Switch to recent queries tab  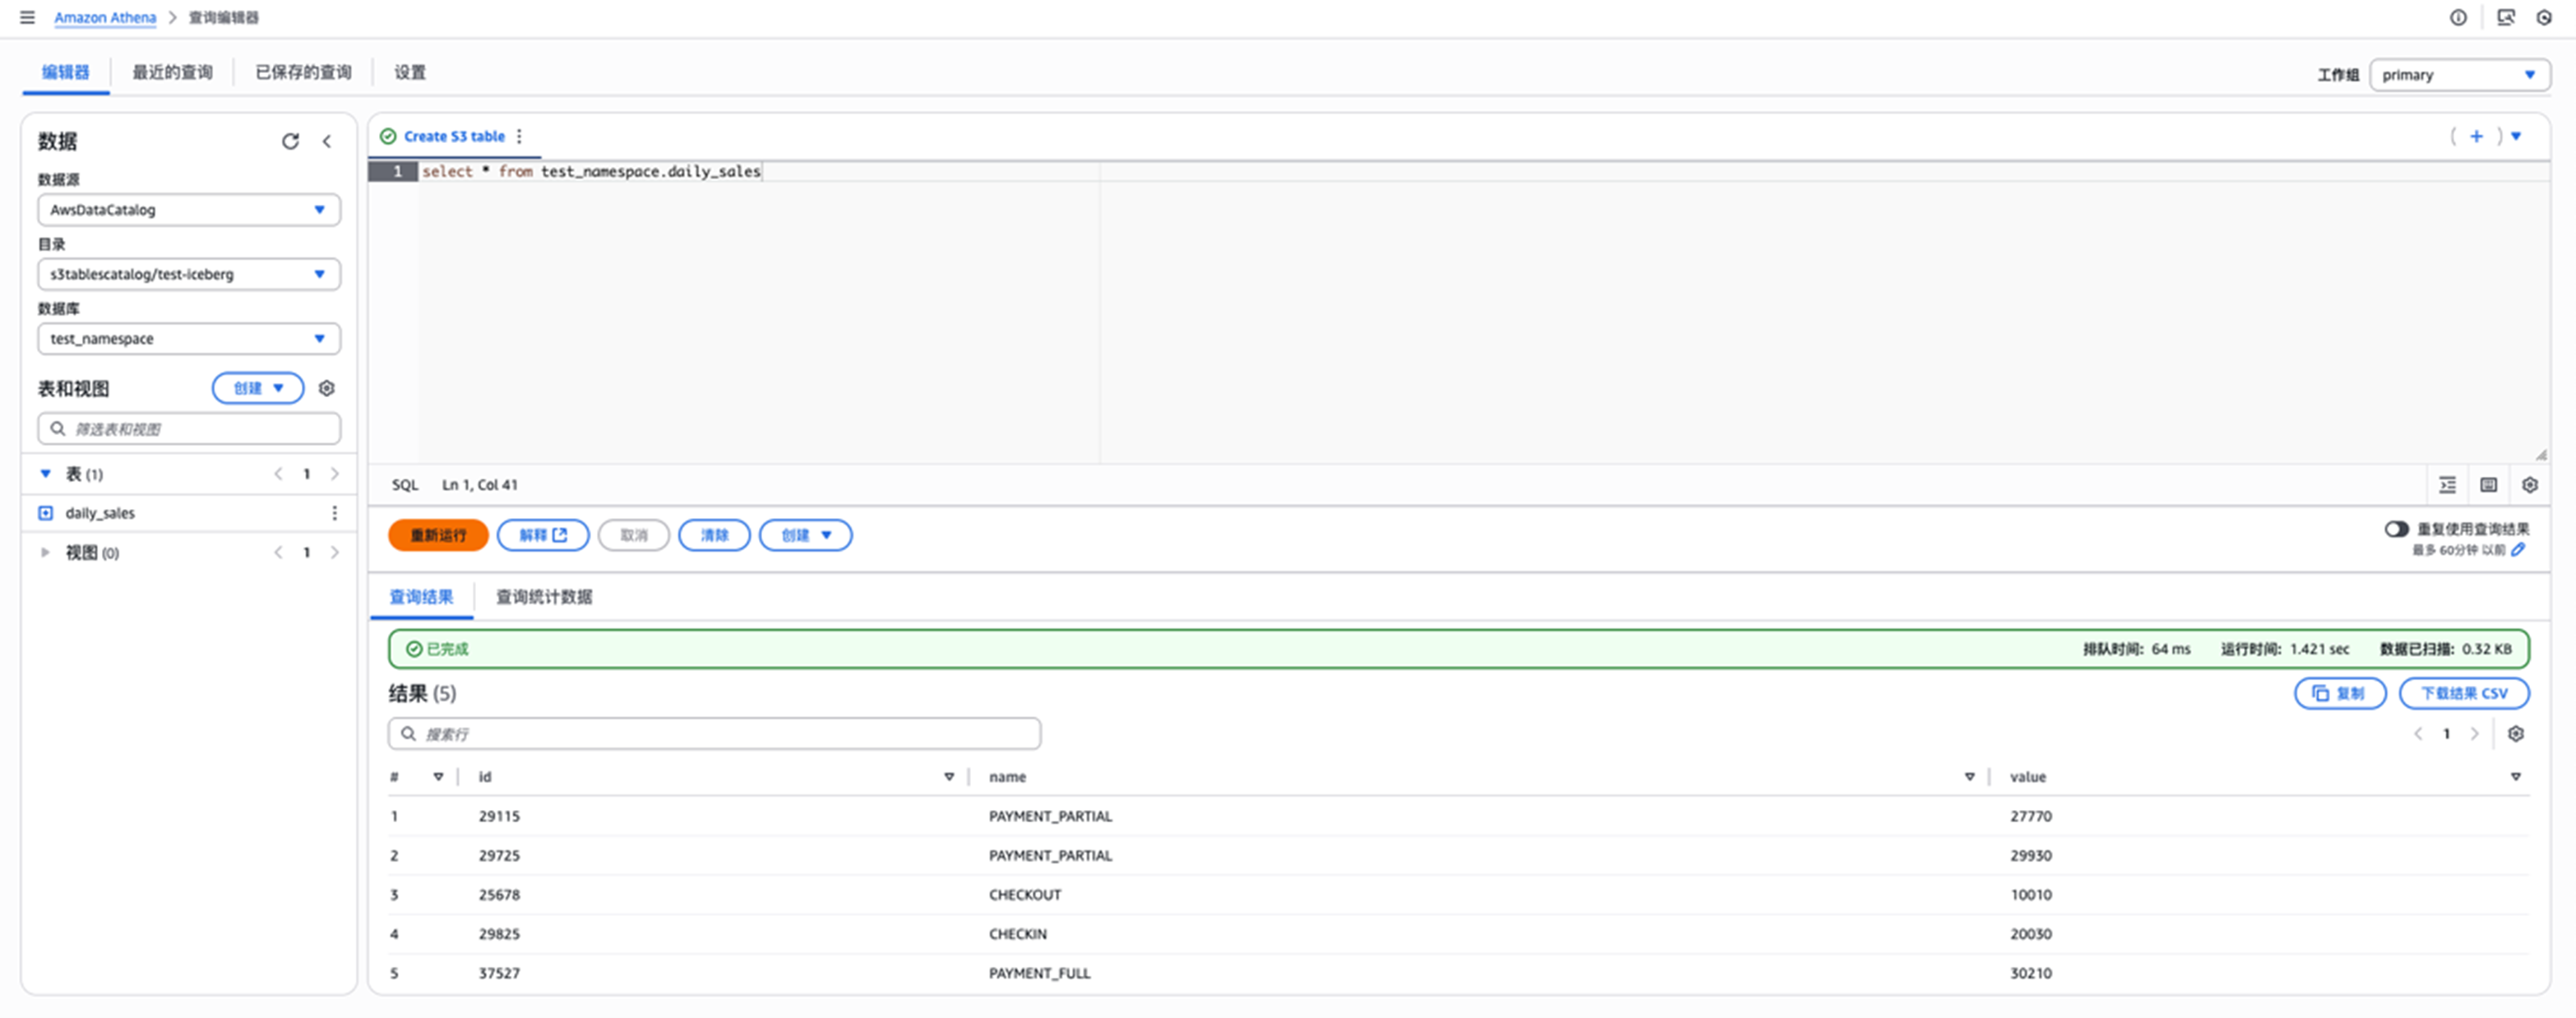click(x=172, y=72)
